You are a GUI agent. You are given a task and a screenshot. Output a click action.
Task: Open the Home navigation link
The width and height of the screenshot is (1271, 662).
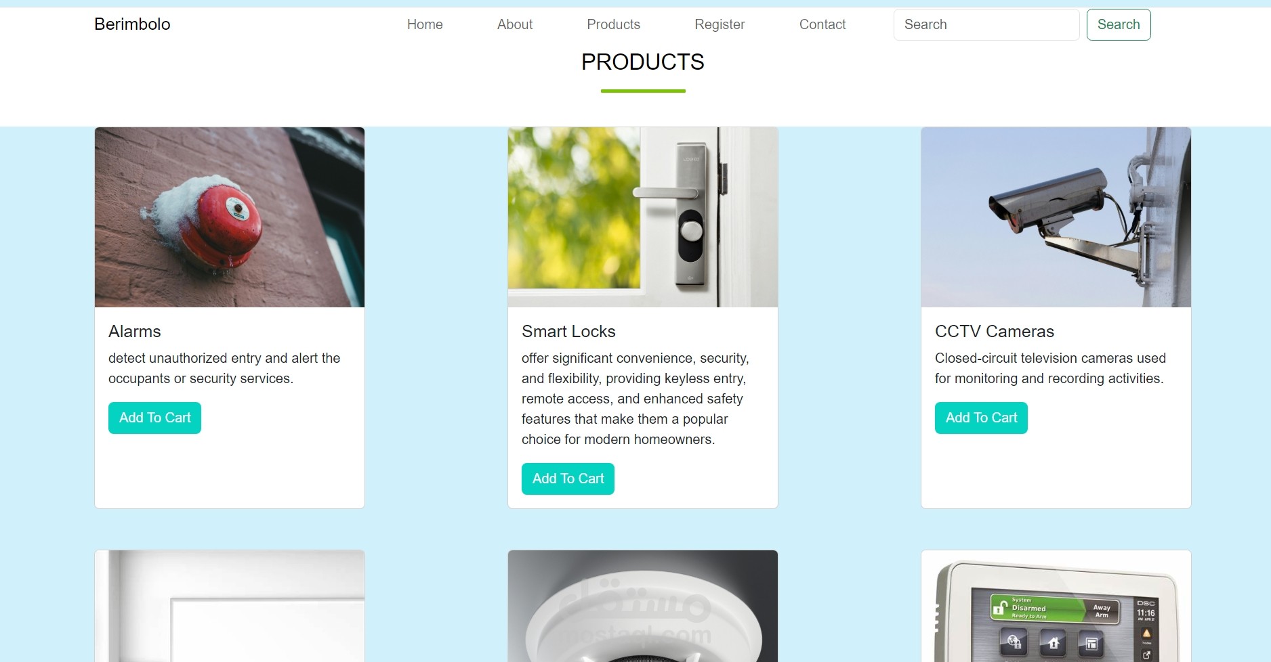coord(425,24)
